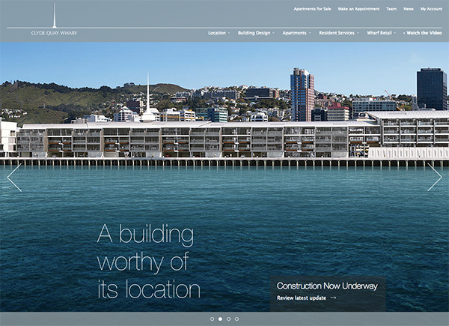Open the Wharf Retail dropdown
This screenshot has height=326, width=449.
(x=382, y=33)
